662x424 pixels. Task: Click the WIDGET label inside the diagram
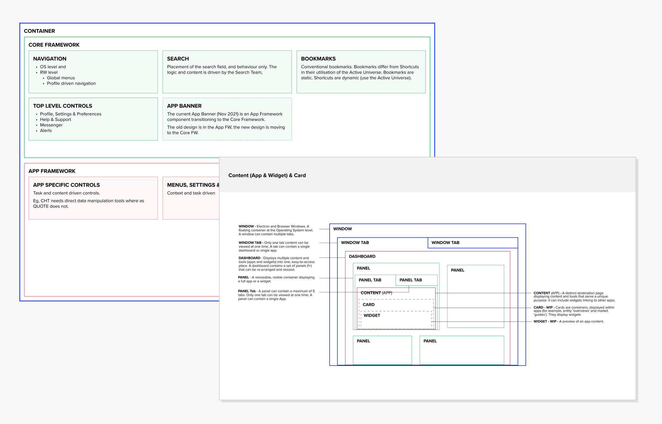[x=372, y=316]
